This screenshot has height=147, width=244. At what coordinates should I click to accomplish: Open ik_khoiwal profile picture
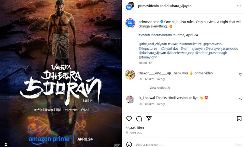click(130, 99)
